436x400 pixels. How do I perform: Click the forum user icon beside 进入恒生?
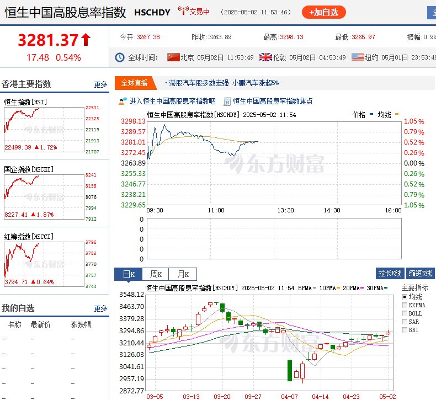pos(123,101)
